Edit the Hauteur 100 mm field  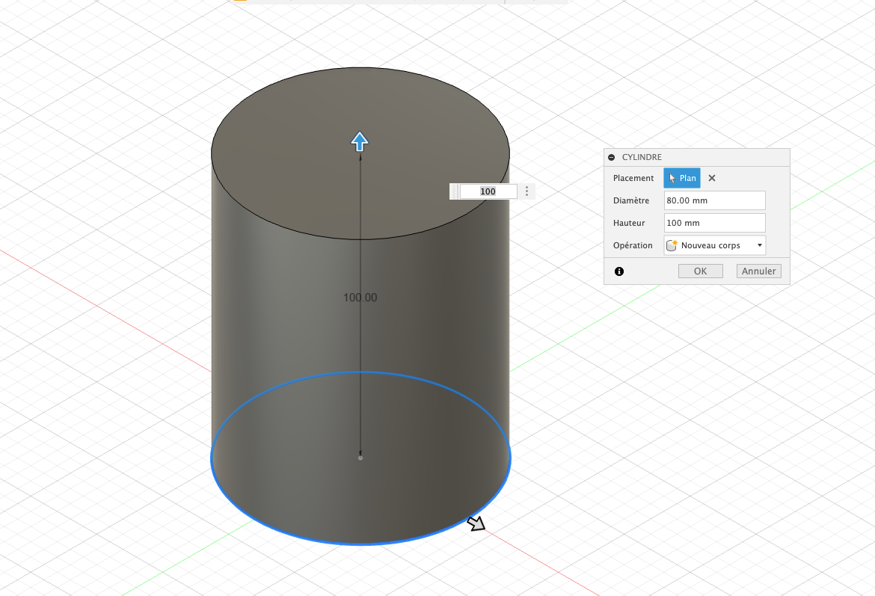point(714,223)
